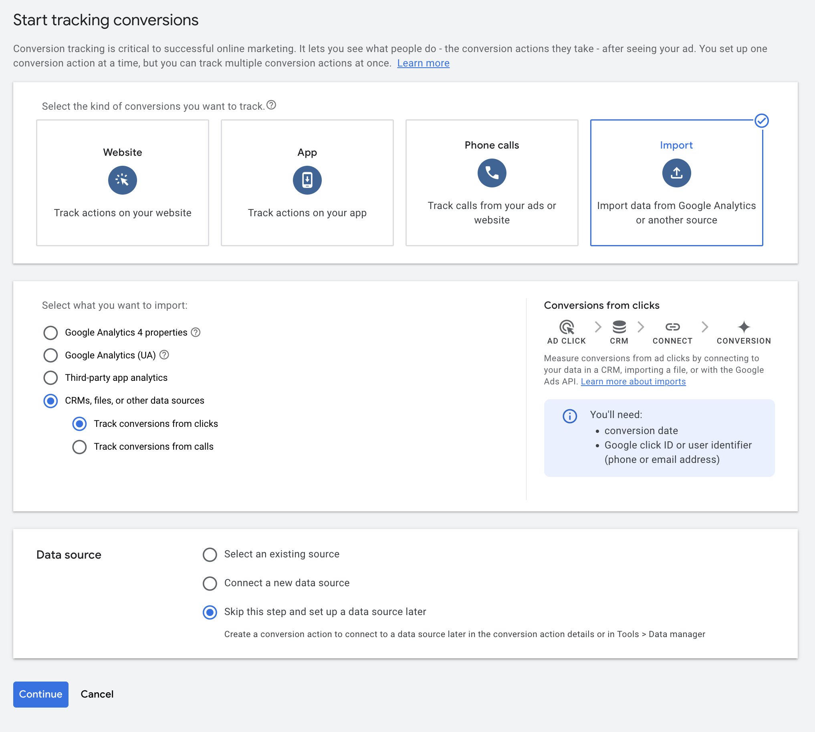Click help icon next to Google Analytics (UA)
This screenshot has height=732, width=815.
(x=164, y=355)
